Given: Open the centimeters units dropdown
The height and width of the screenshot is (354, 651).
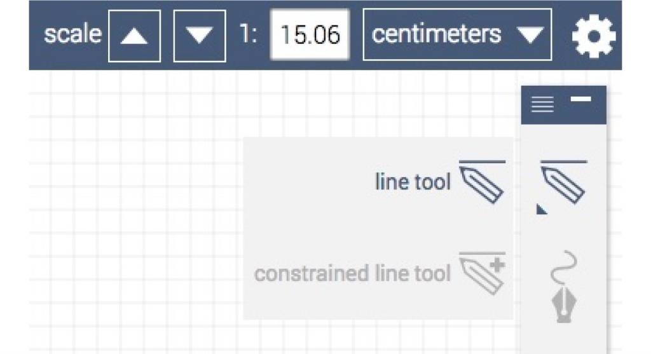Looking at the screenshot, I should click(x=457, y=35).
